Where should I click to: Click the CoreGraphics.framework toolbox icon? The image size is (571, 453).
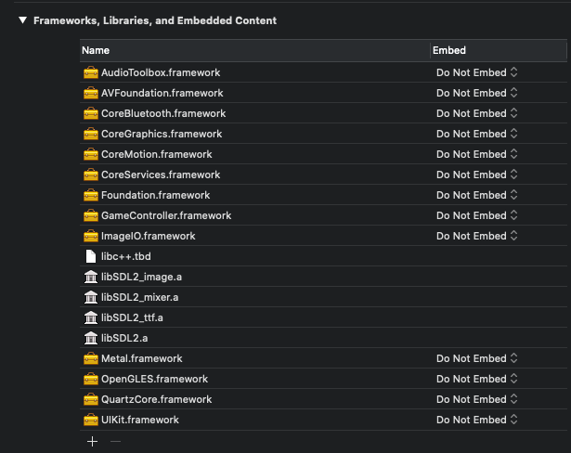[x=91, y=134]
